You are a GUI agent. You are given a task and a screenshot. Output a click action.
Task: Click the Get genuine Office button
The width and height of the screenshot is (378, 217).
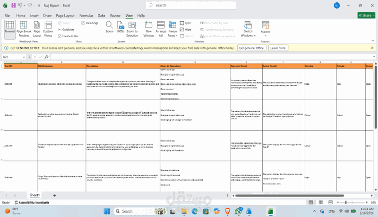pos(251,48)
